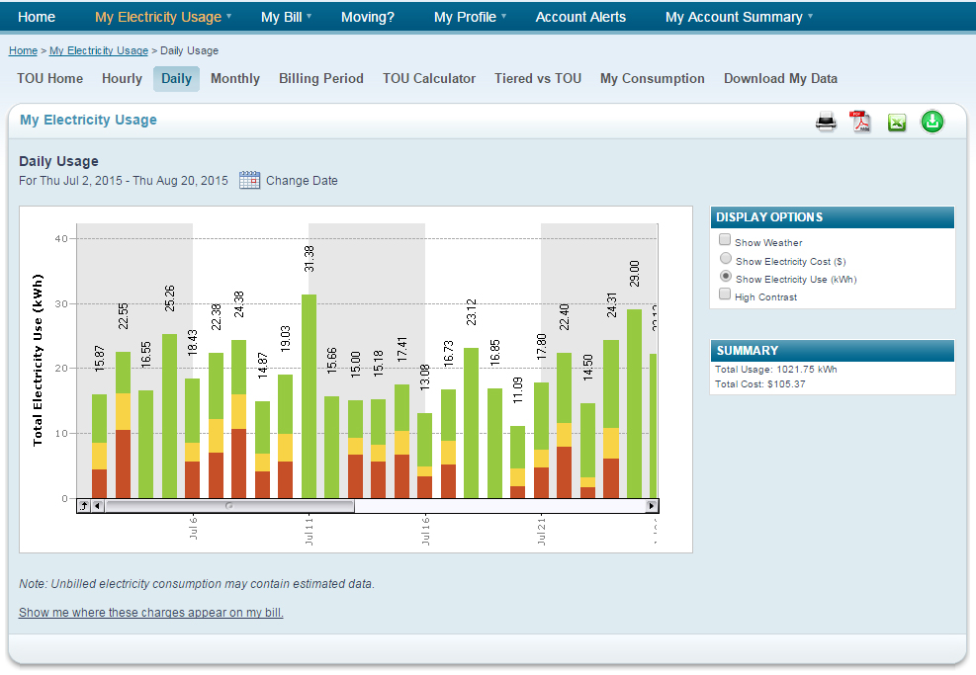The image size is (976, 675).
Task: Open the calendar date picker icon
Action: click(250, 181)
